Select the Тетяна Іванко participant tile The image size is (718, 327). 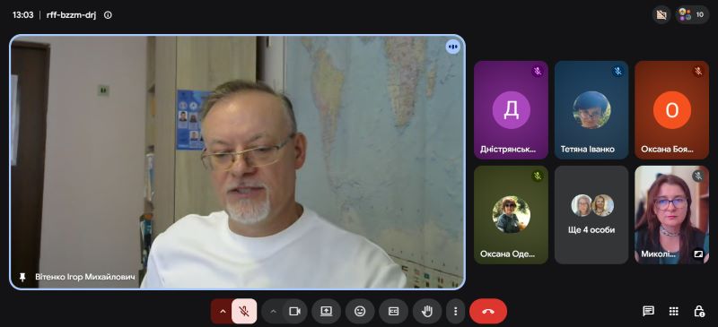591,110
